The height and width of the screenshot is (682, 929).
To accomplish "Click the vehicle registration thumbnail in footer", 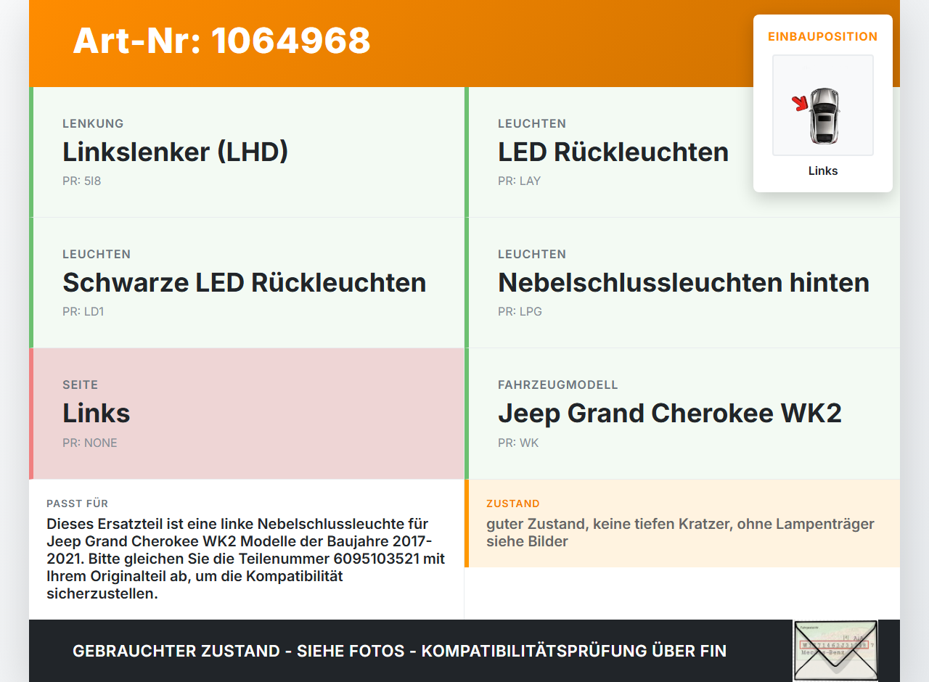I will tap(835, 651).
